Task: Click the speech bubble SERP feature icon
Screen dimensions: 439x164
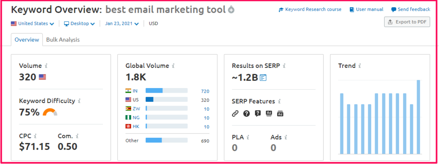Action: [x=258, y=113]
